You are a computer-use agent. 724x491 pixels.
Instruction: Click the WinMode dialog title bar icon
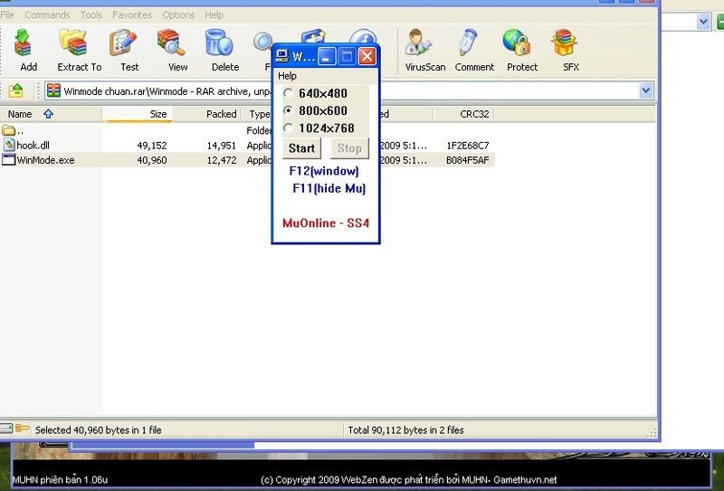281,56
